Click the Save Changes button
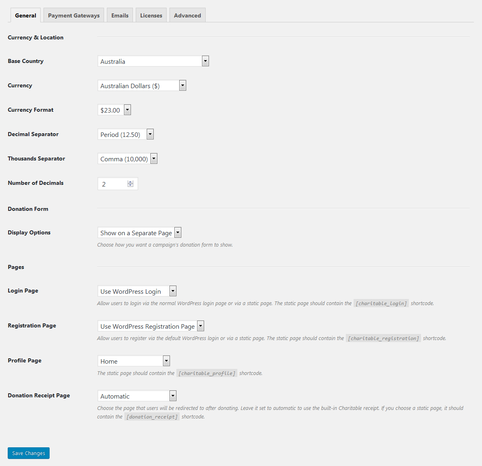This screenshot has width=482, height=466. coord(28,453)
